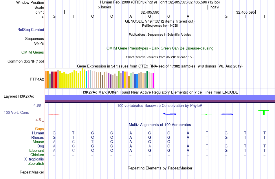Click the PTP4A2 gene expression label

tap(37, 79)
